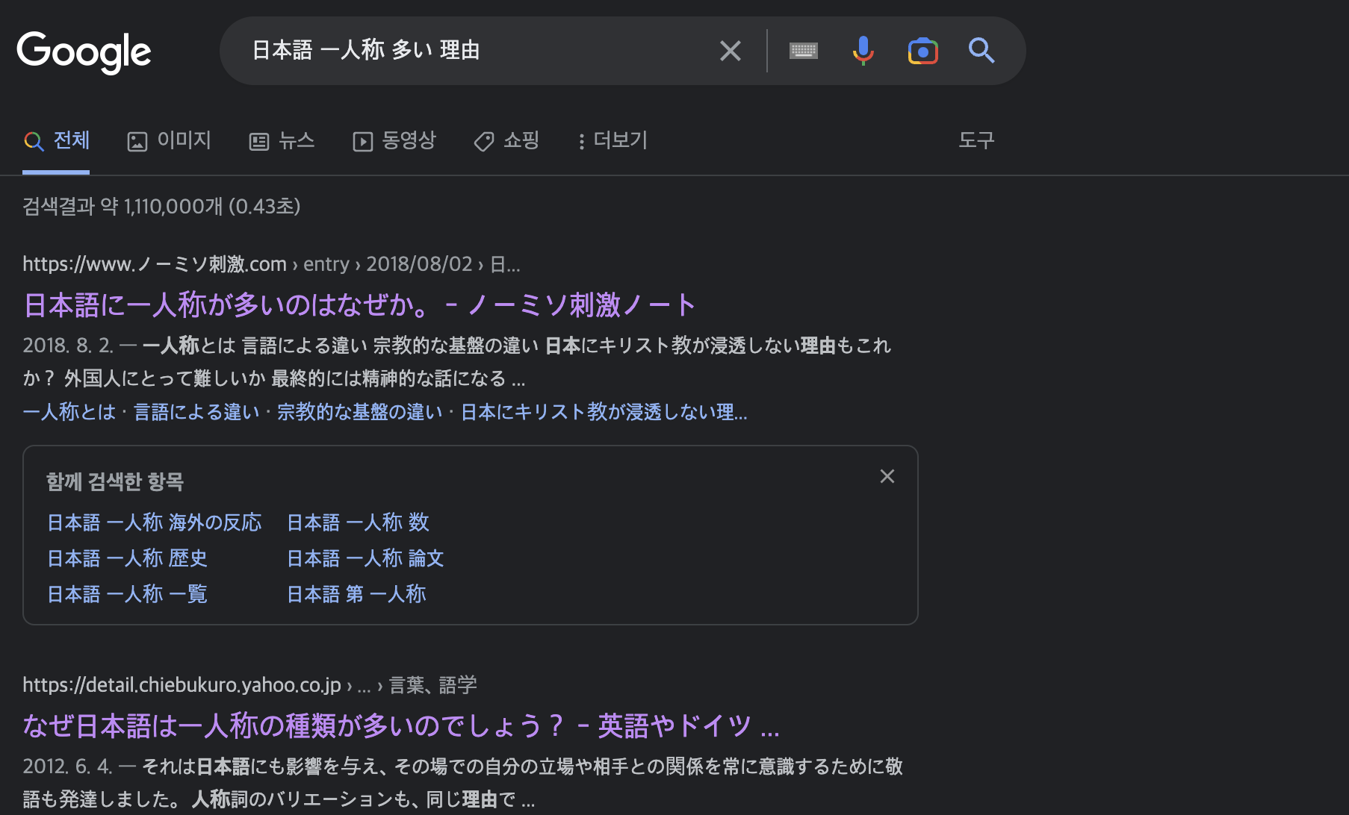Search related 日本語 第 一人称

[357, 594]
